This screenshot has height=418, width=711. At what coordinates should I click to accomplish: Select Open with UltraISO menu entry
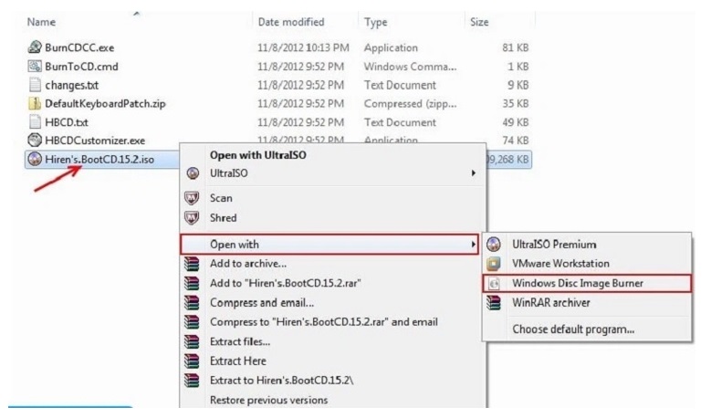coord(257,155)
